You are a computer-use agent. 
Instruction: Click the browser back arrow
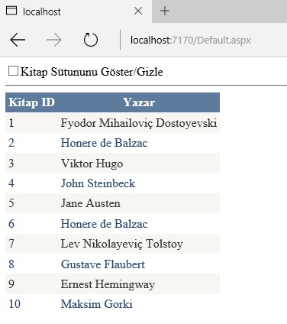coord(18,40)
